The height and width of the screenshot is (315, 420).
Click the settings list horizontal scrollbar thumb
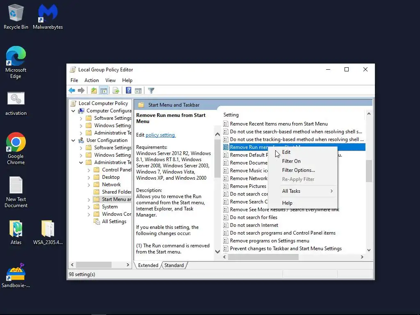263,257
